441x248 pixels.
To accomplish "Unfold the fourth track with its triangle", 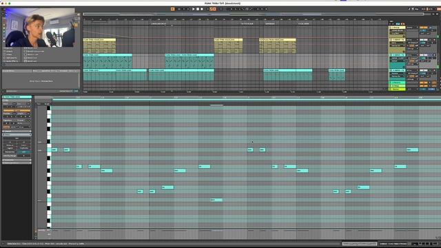I will (391, 70).
